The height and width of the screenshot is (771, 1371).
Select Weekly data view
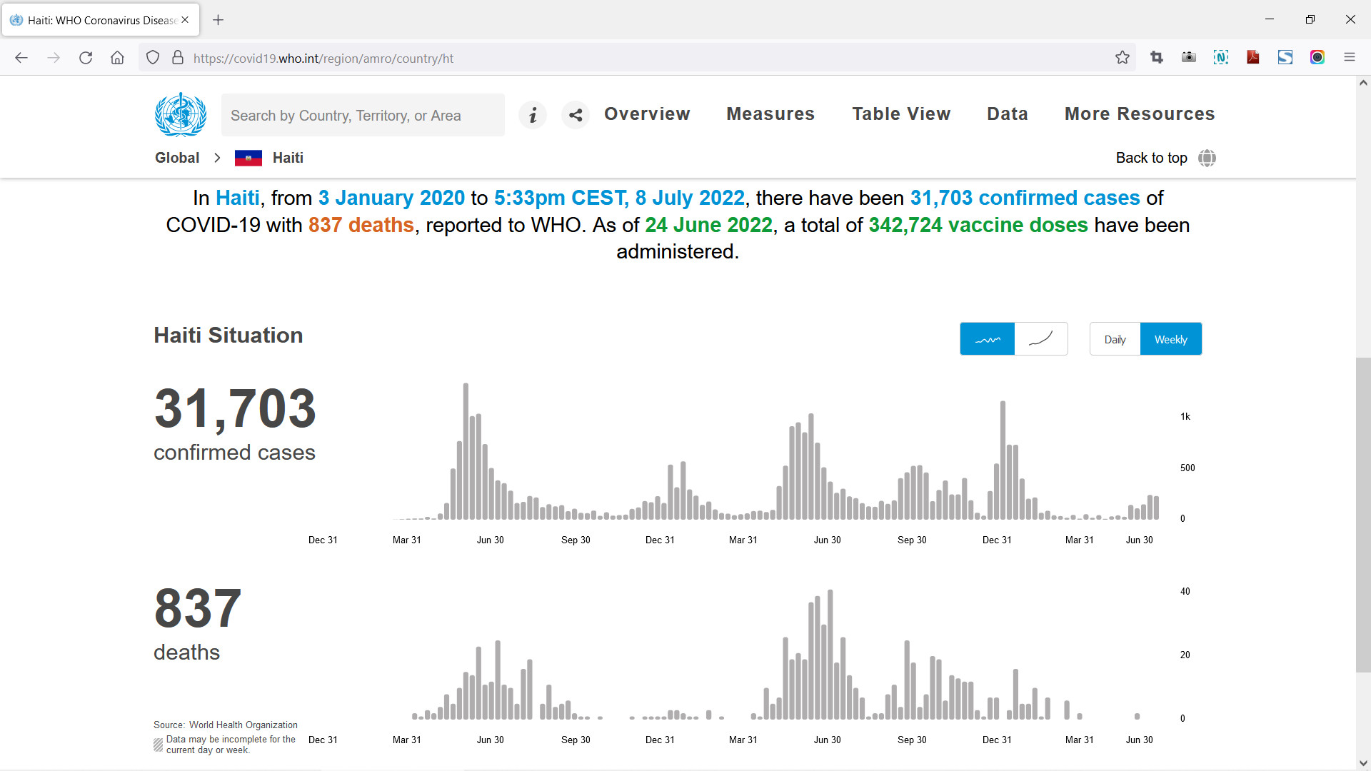1170,339
